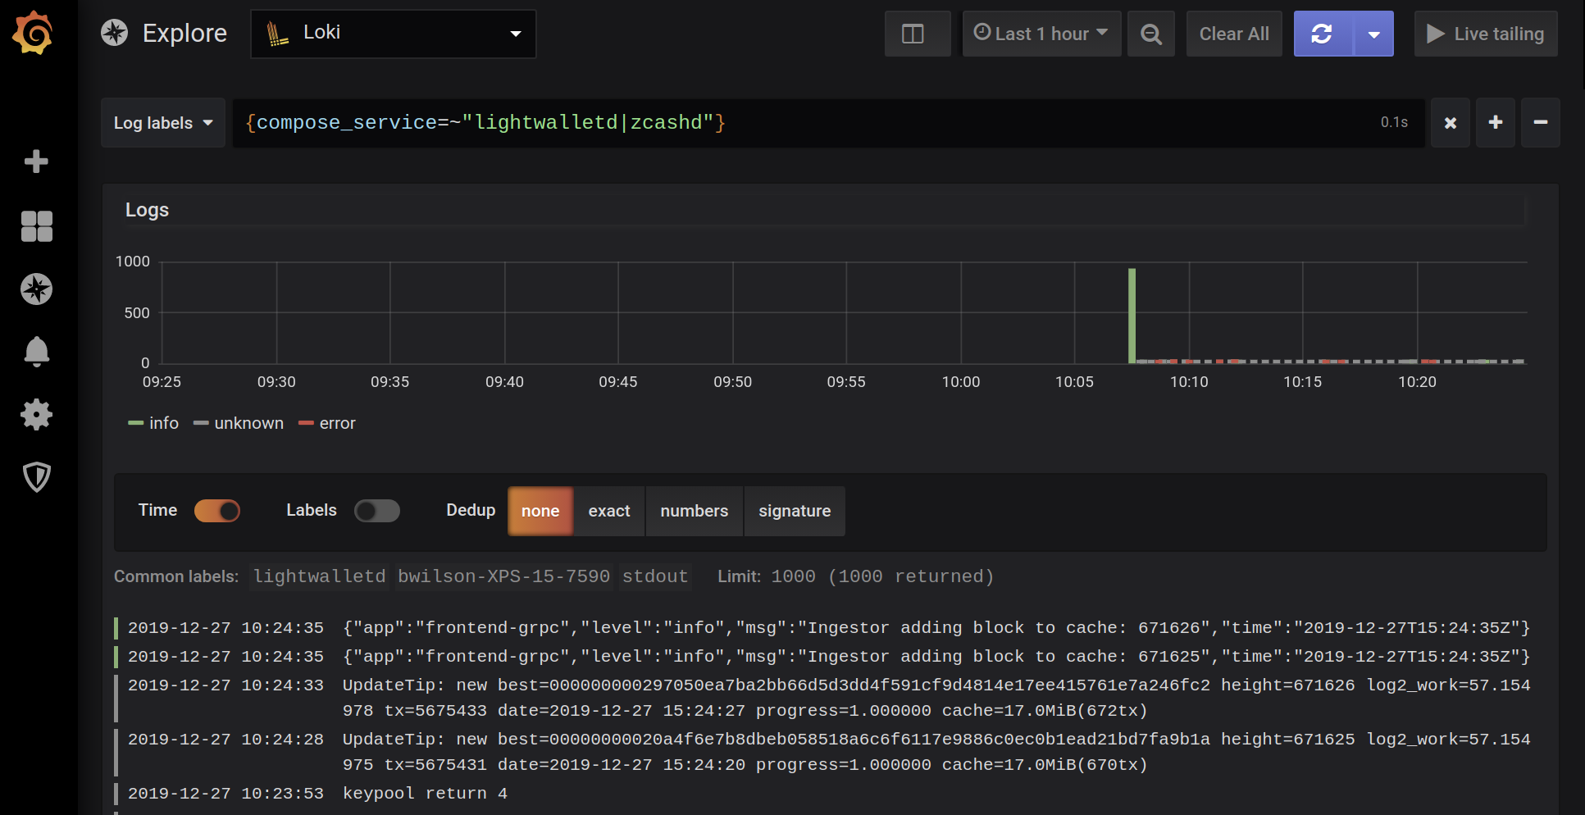Open the Configuration gear icon
This screenshot has height=815, width=1585.
(x=36, y=415)
